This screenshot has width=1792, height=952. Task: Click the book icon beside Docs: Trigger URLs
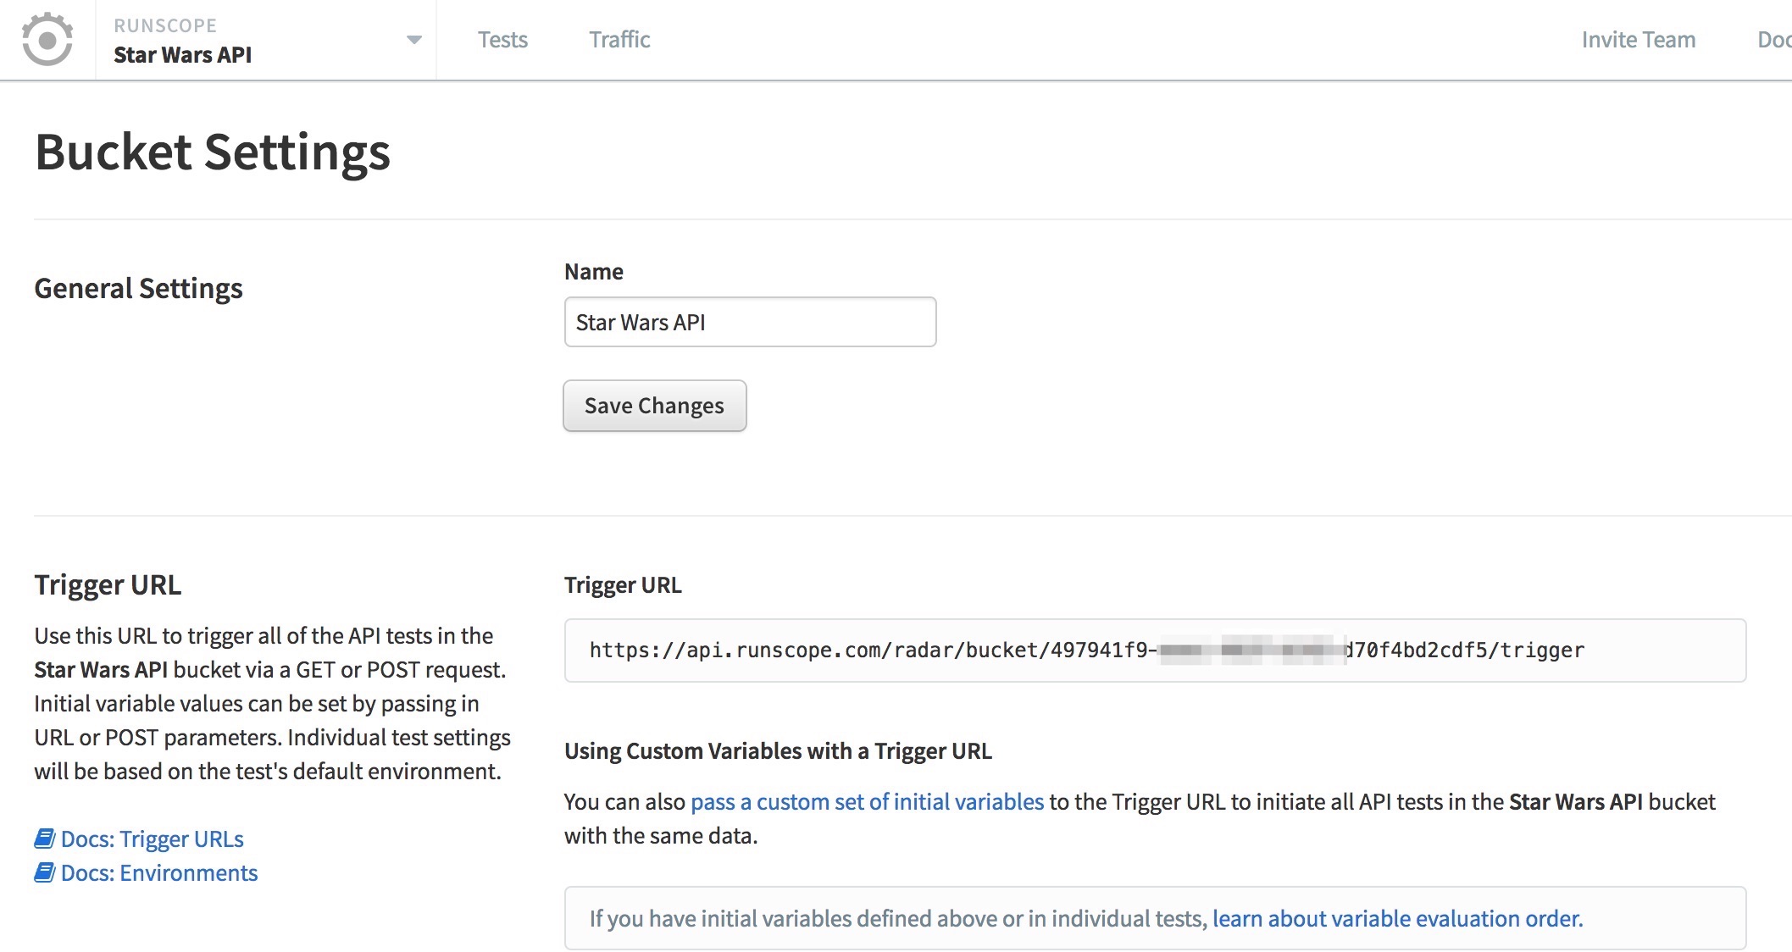45,839
